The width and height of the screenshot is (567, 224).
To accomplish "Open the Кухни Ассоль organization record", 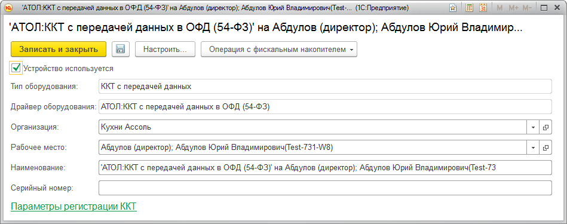I will coord(545,127).
